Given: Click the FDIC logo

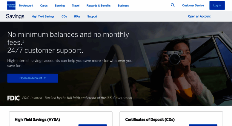Looking at the screenshot, I should pyautogui.click(x=13, y=98).
